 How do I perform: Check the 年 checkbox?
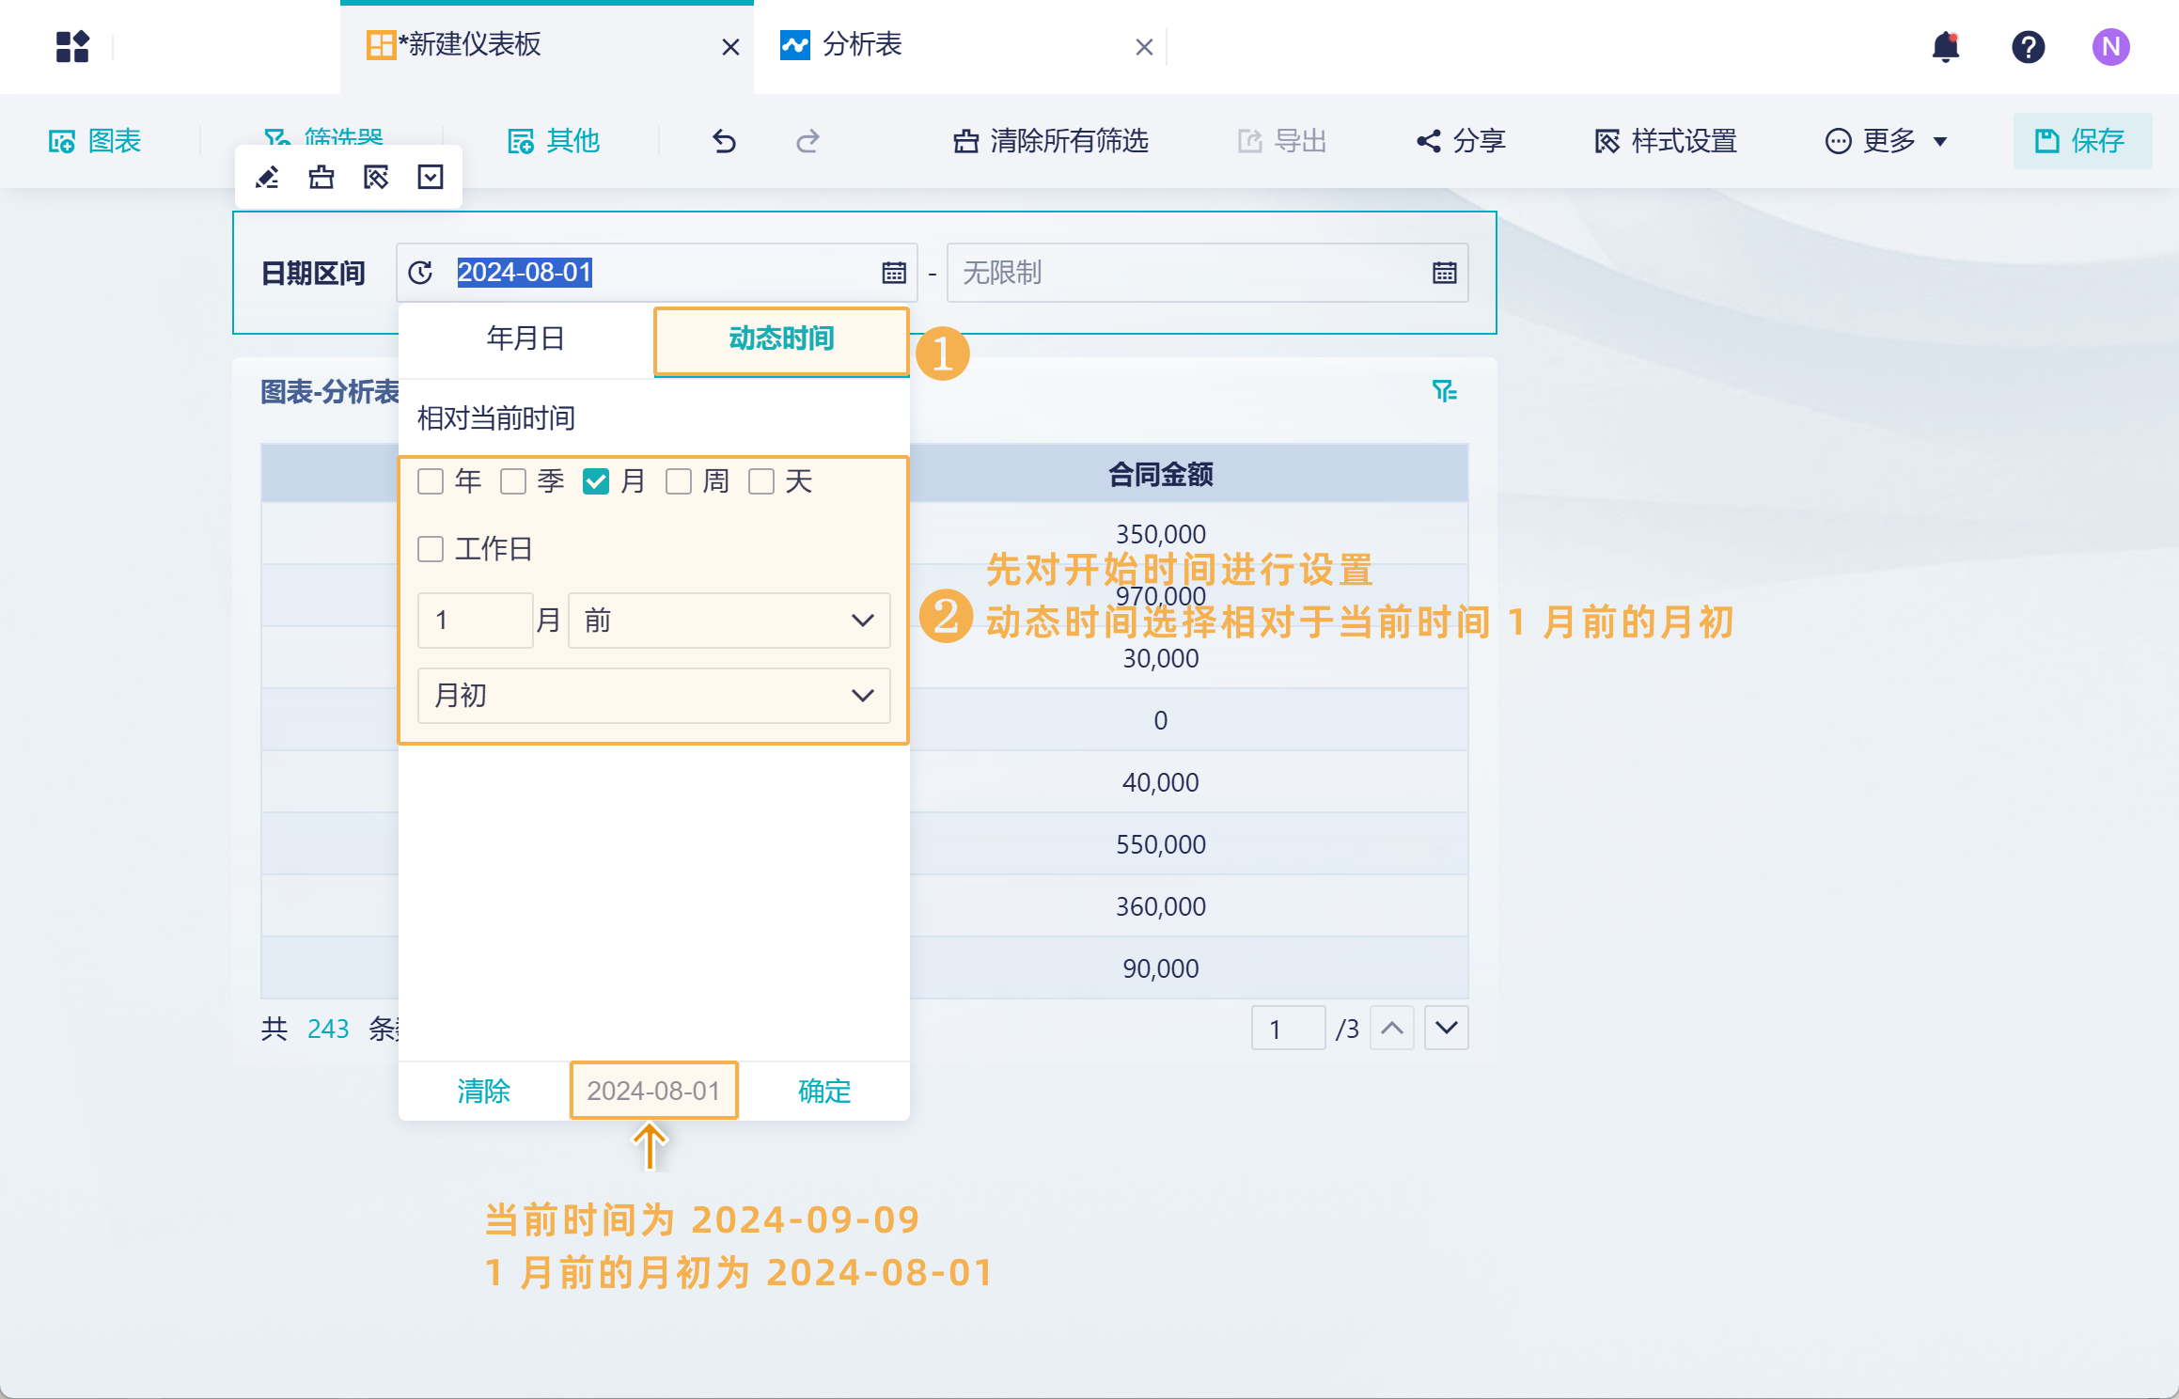click(x=431, y=481)
